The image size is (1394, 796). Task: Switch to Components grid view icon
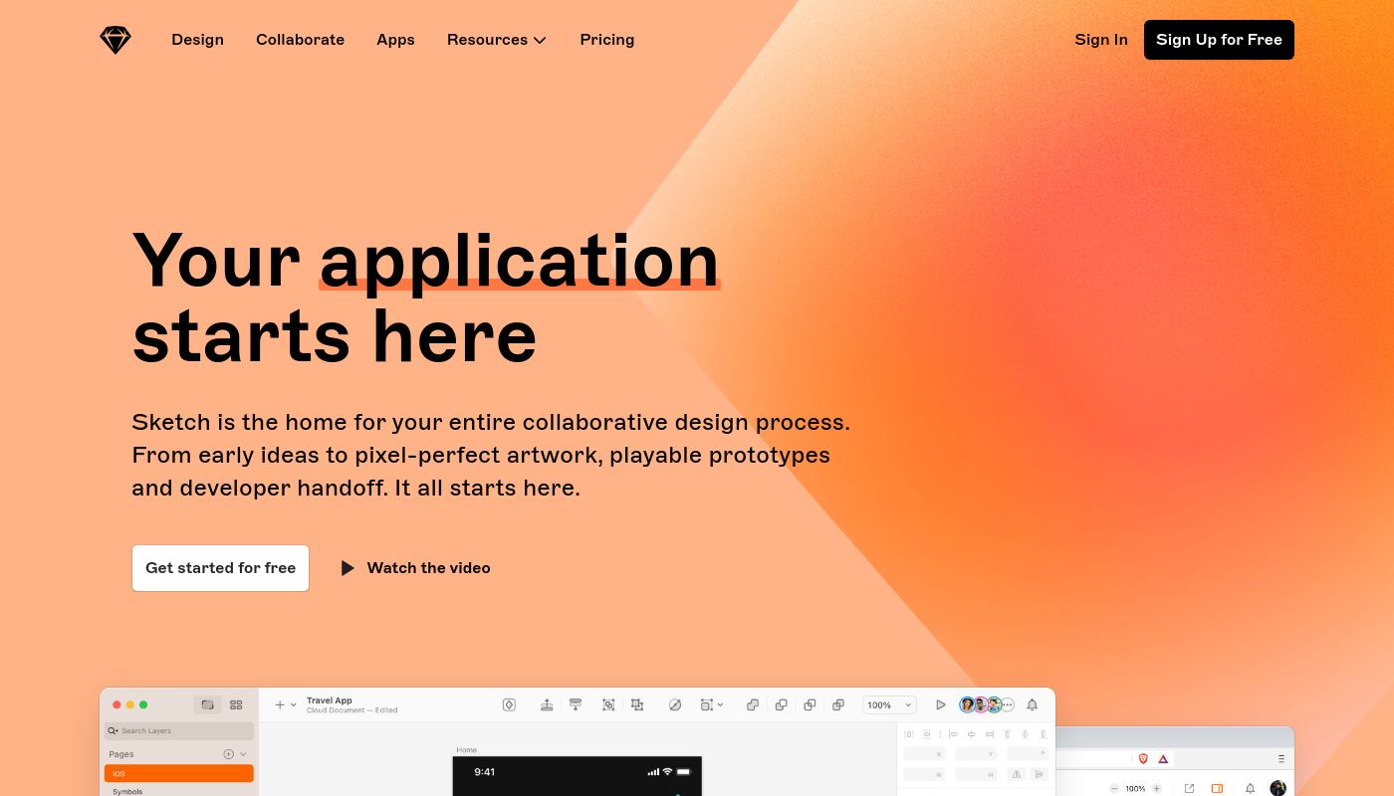(236, 704)
